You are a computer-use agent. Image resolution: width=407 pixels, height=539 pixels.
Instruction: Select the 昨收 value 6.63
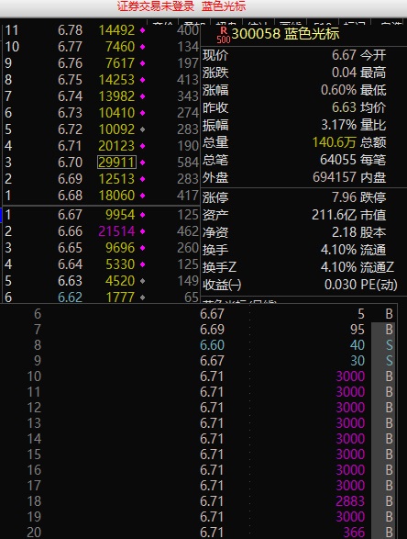point(344,107)
